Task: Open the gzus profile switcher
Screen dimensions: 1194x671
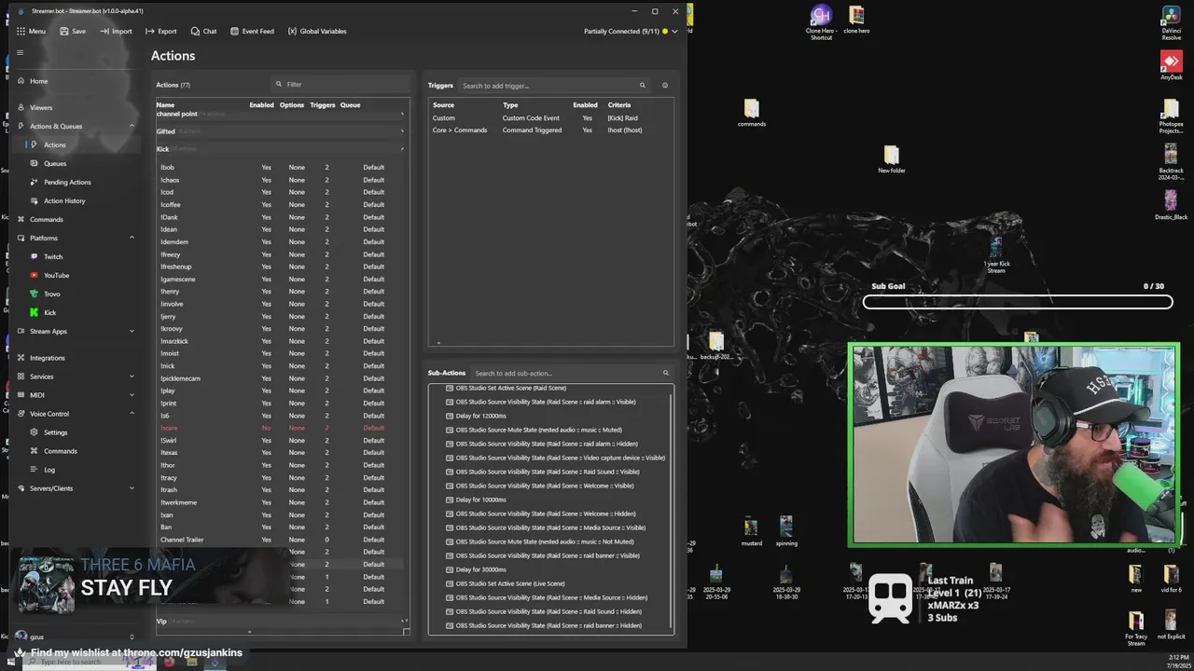Action: click(75, 637)
